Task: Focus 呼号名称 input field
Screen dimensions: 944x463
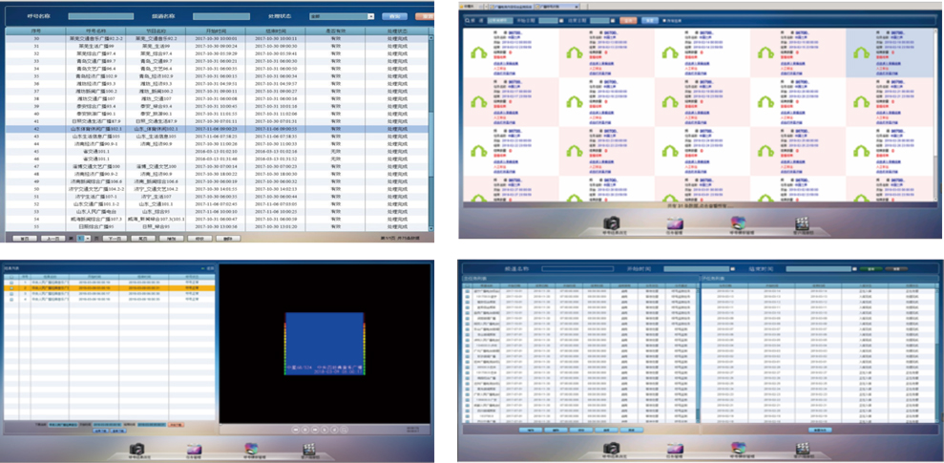Action: pos(100,16)
